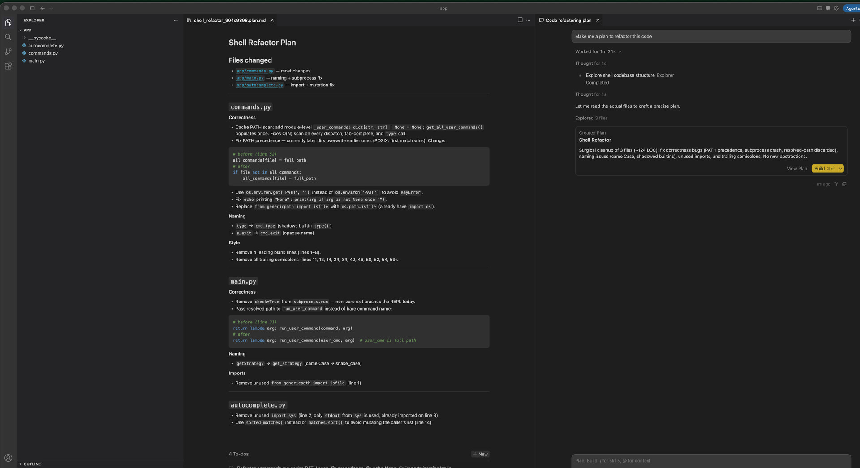Split the editor to the right
Screen dimensions: 860x468
[520, 20]
